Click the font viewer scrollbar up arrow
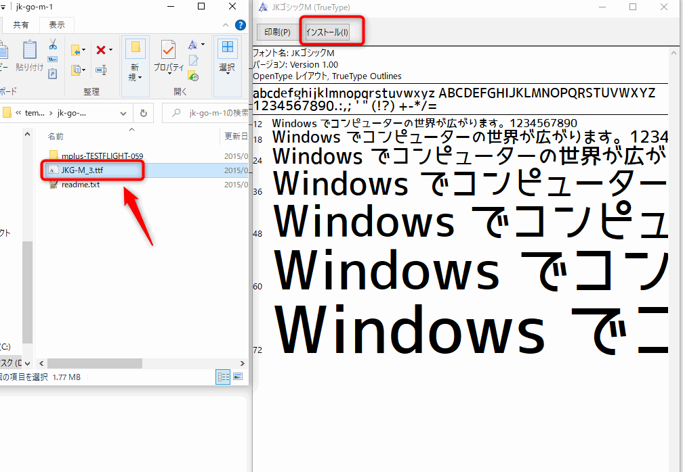The height and width of the screenshot is (472, 683). (x=674, y=52)
